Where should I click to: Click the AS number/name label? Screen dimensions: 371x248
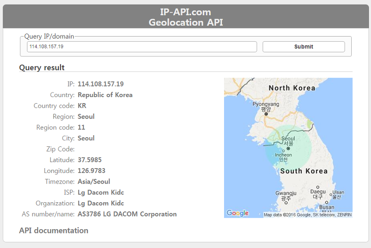(48, 214)
